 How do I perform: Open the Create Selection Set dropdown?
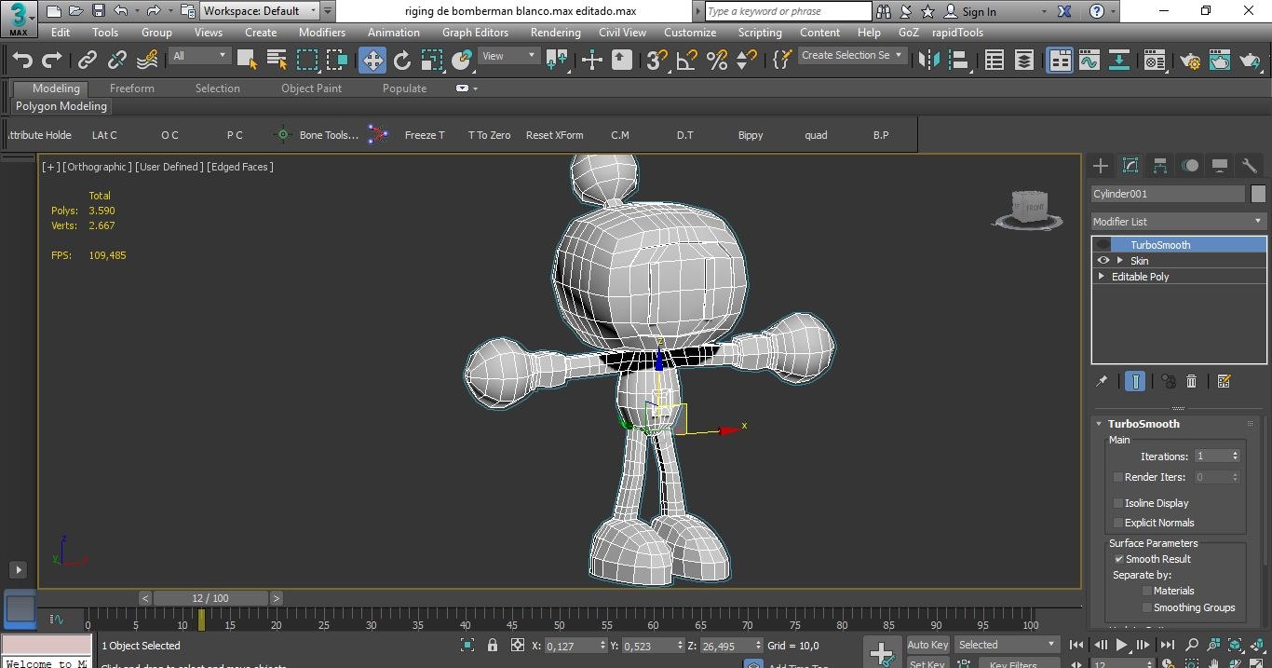852,56
